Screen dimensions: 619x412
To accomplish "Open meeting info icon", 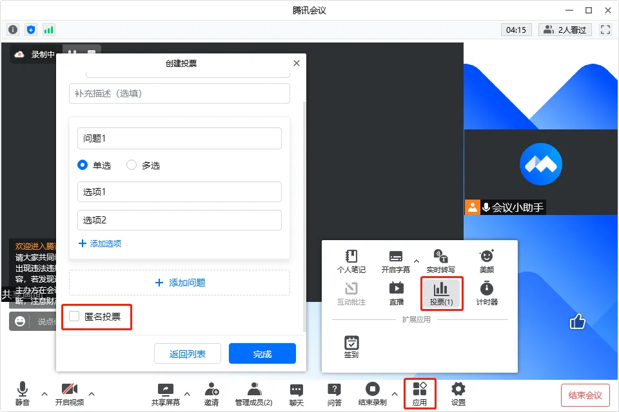I will pos(13,30).
